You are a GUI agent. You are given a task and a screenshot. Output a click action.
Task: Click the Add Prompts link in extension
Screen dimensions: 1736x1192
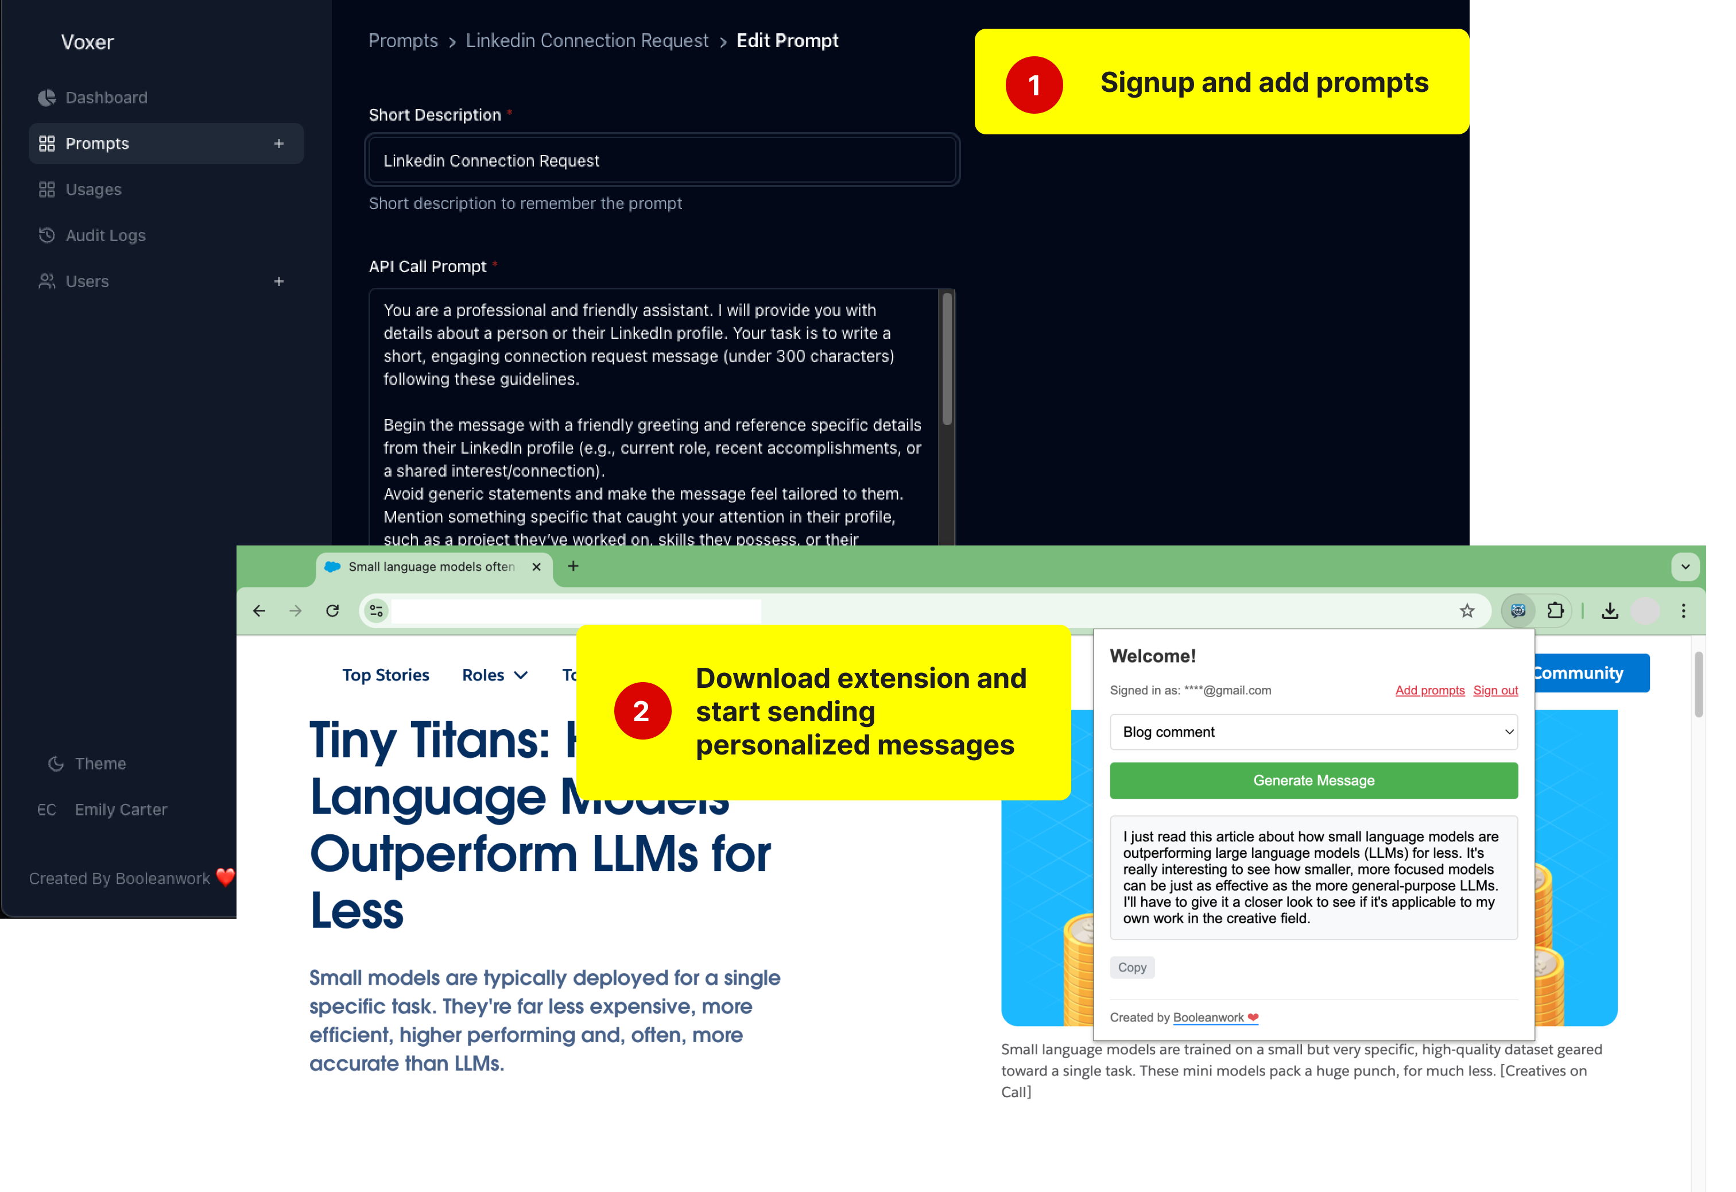point(1430,689)
